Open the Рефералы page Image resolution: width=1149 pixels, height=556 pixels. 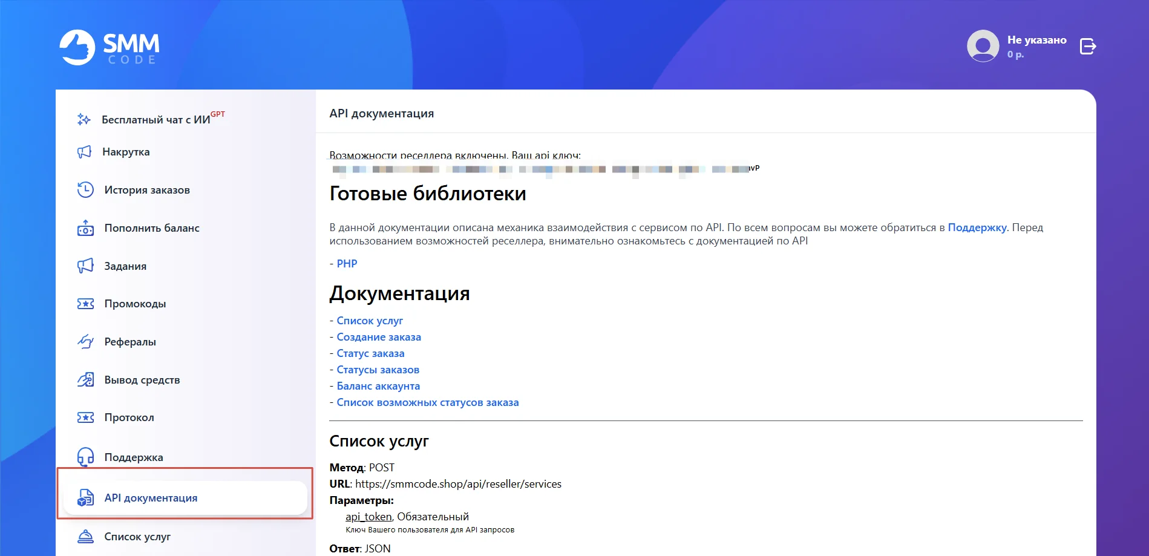coord(130,342)
